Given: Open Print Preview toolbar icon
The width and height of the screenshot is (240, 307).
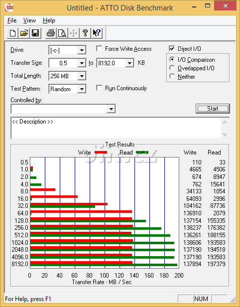Looking at the screenshot, I should [62, 33].
